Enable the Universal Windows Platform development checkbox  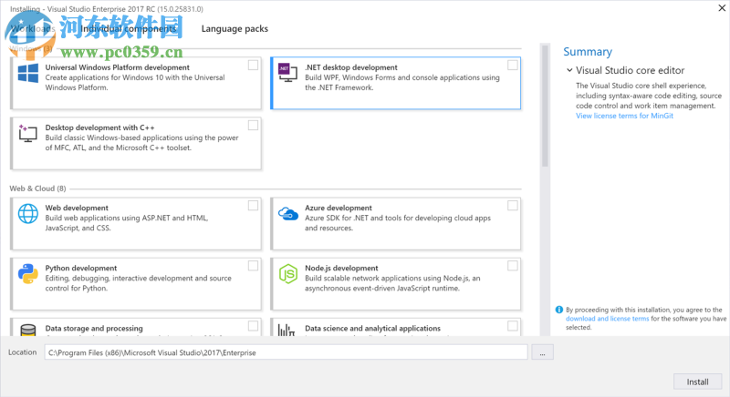[253, 66]
